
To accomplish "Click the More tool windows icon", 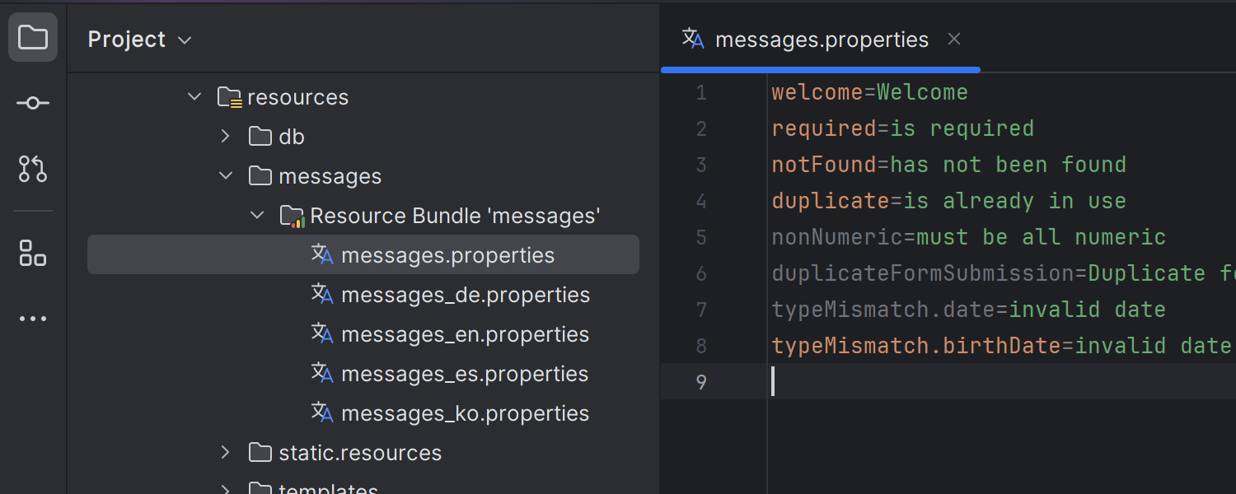I will [x=33, y=319].
